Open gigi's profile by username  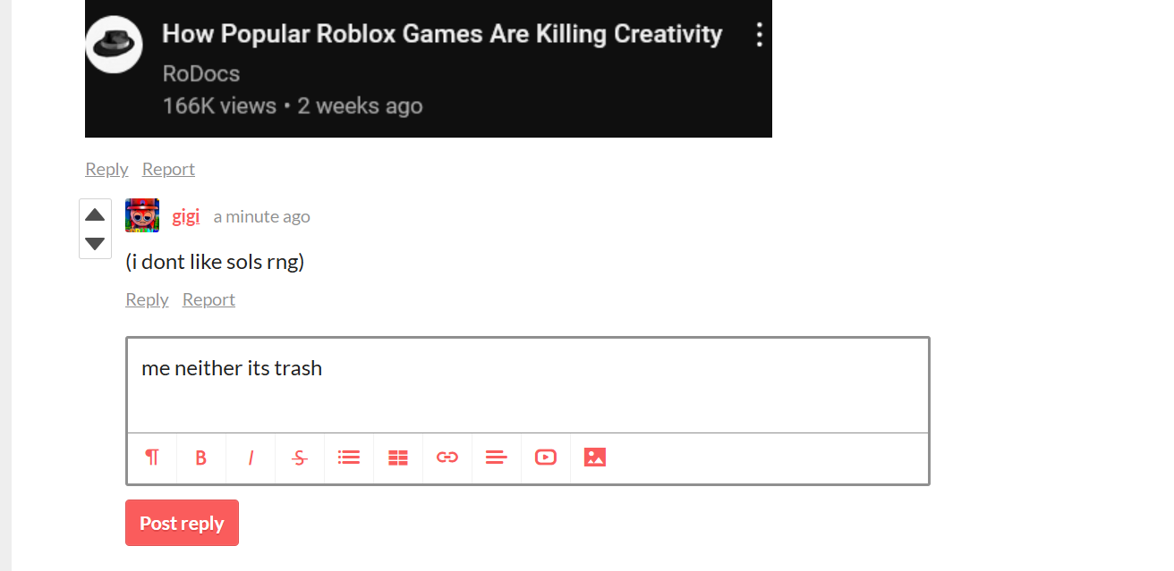coord(185,216)
